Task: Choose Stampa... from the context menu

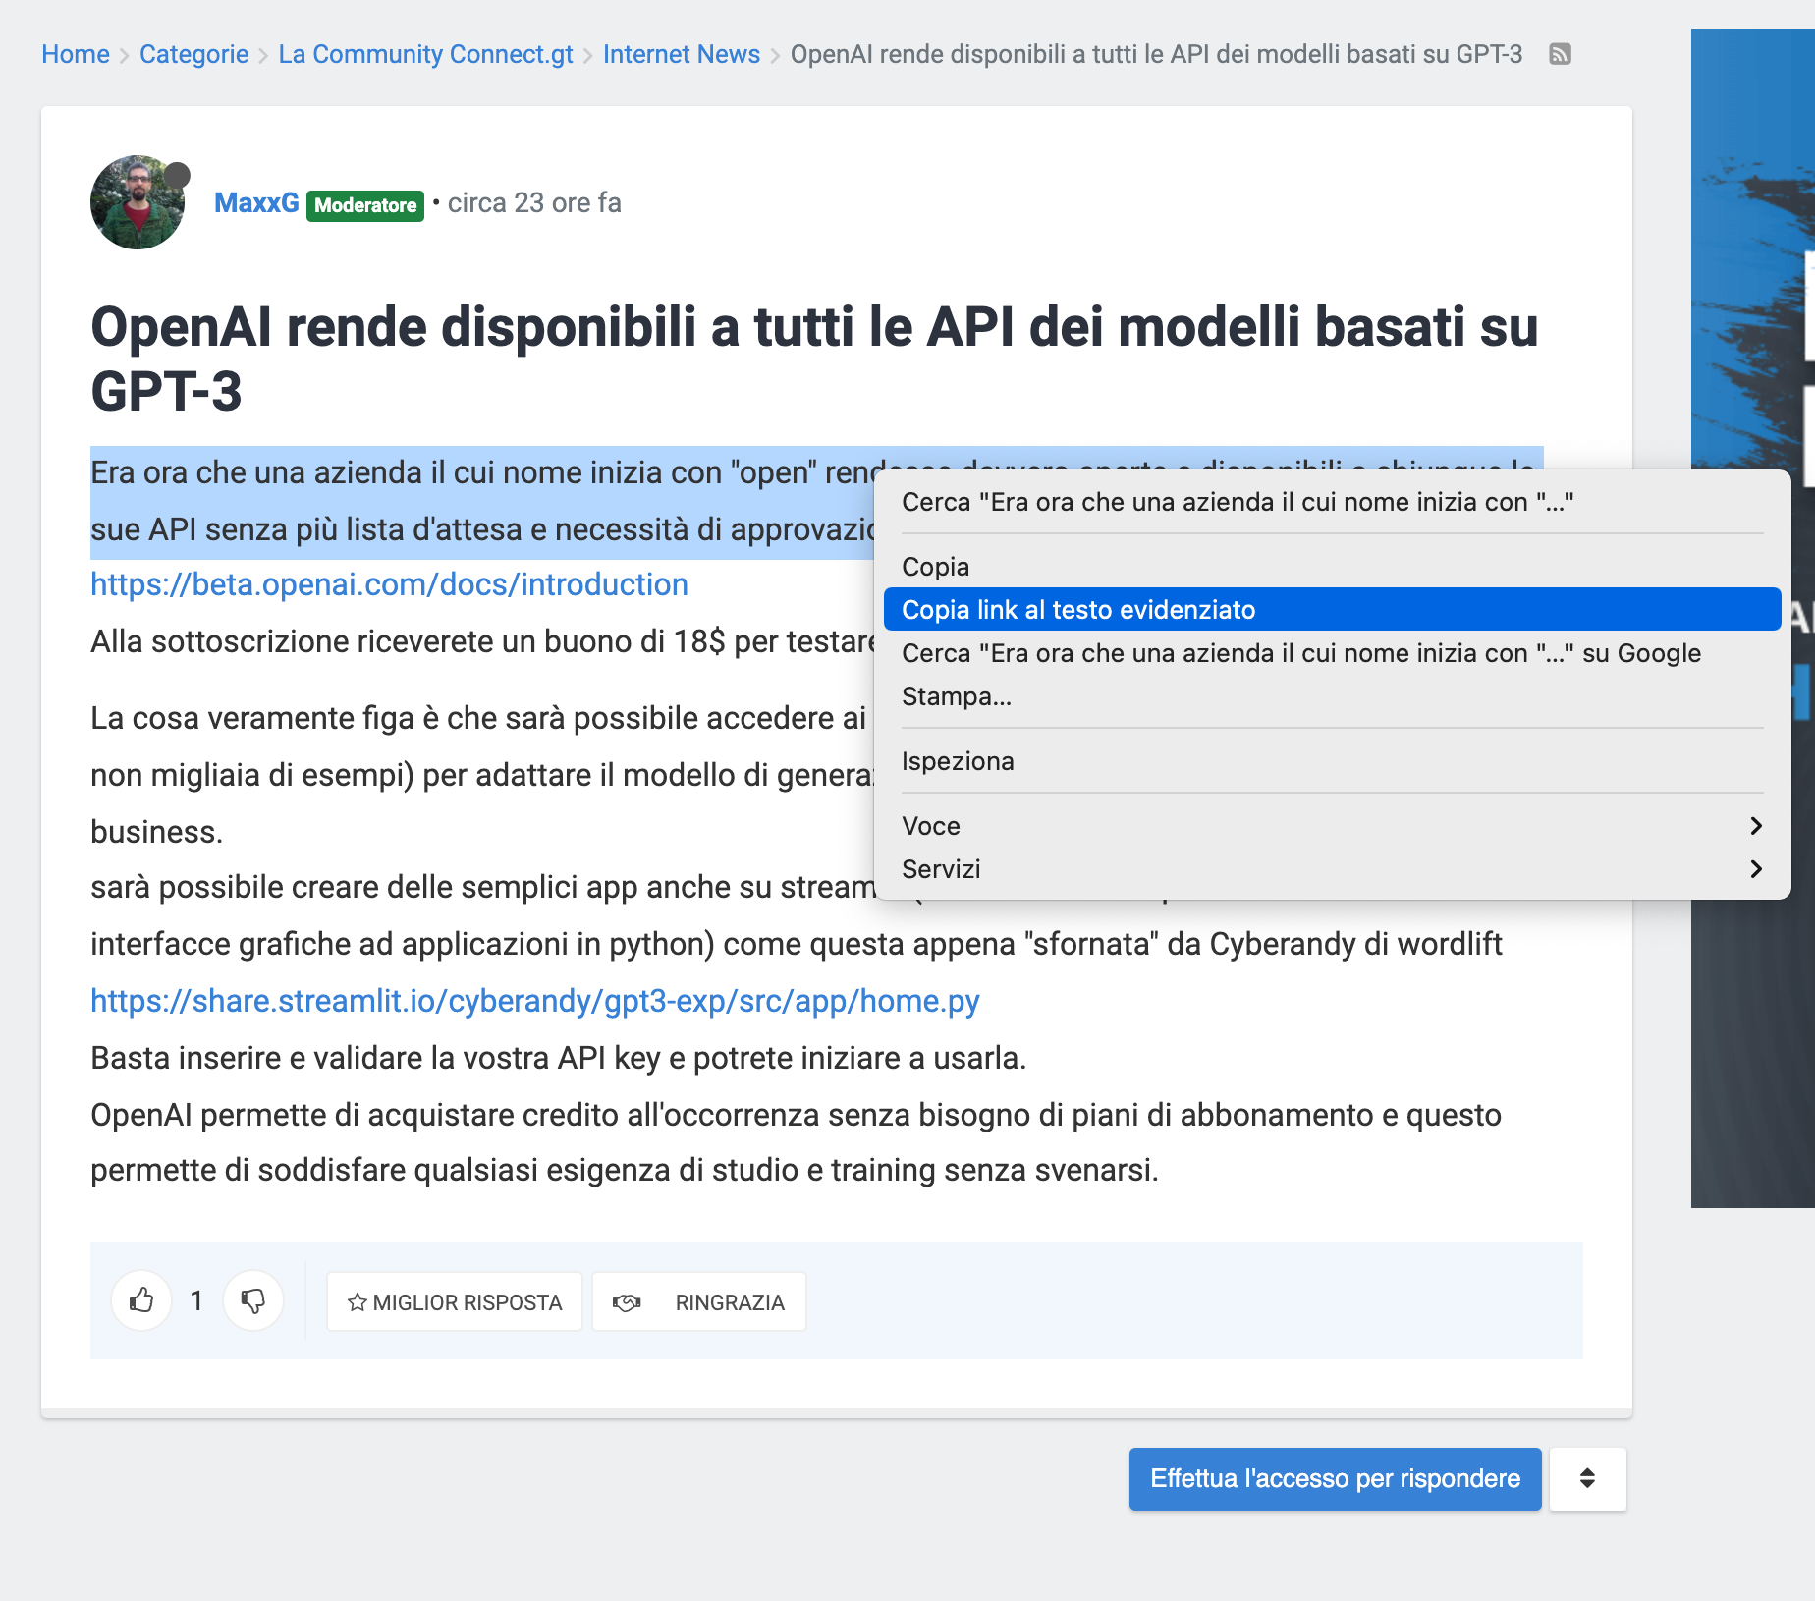Action: tap(1332, 696)
